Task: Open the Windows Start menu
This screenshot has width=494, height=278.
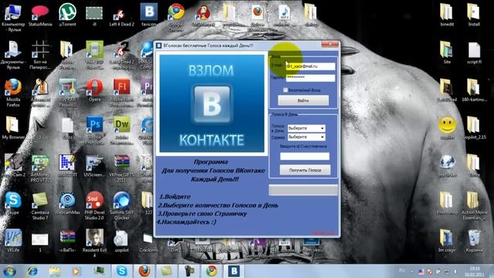Action: [x=9, y=271]
